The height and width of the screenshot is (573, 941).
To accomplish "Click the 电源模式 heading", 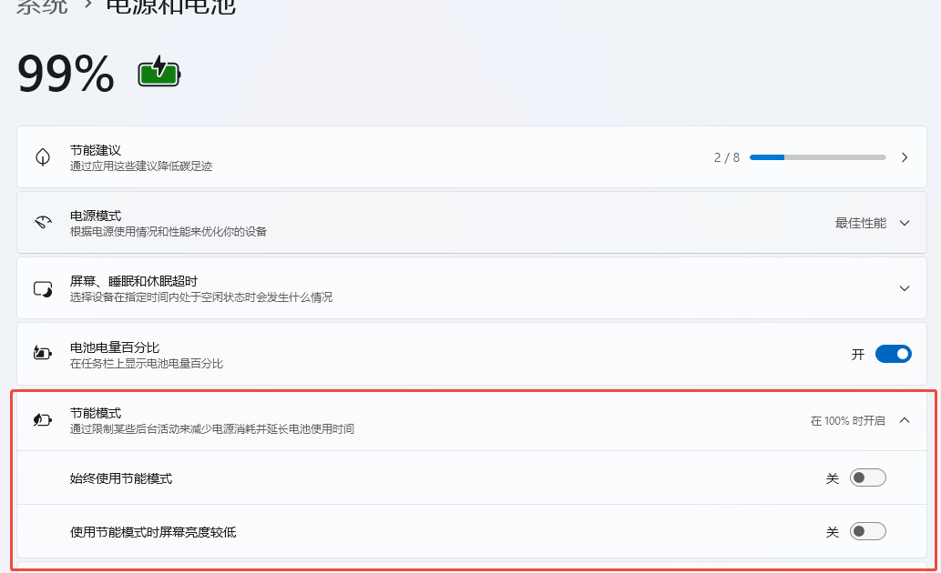I will pos(96,216).
